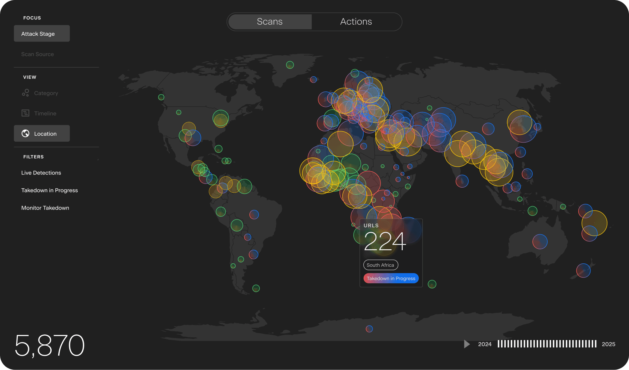Switch to the Scans tab
629x370 pixels.
270,22
